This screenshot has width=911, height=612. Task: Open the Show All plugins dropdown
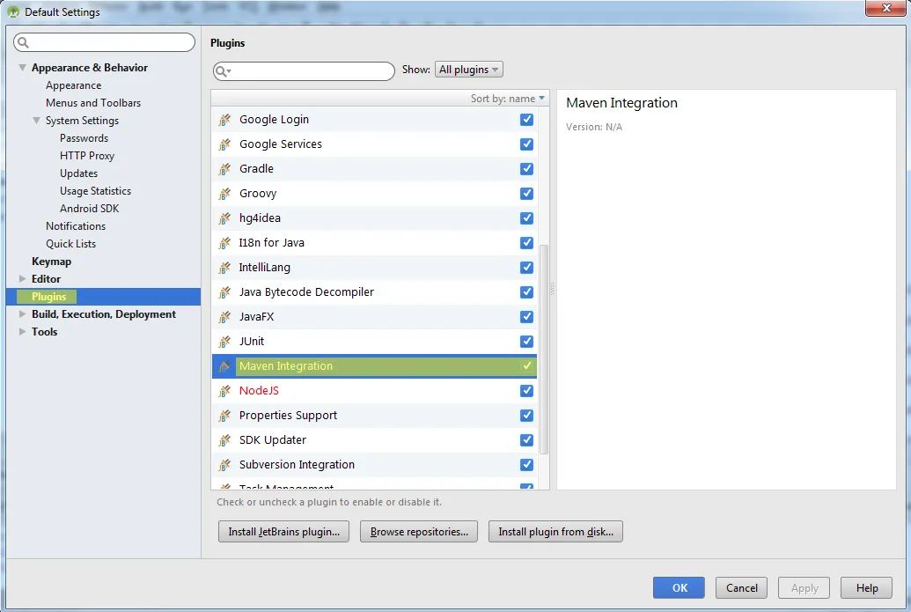[x=469, y=70]
